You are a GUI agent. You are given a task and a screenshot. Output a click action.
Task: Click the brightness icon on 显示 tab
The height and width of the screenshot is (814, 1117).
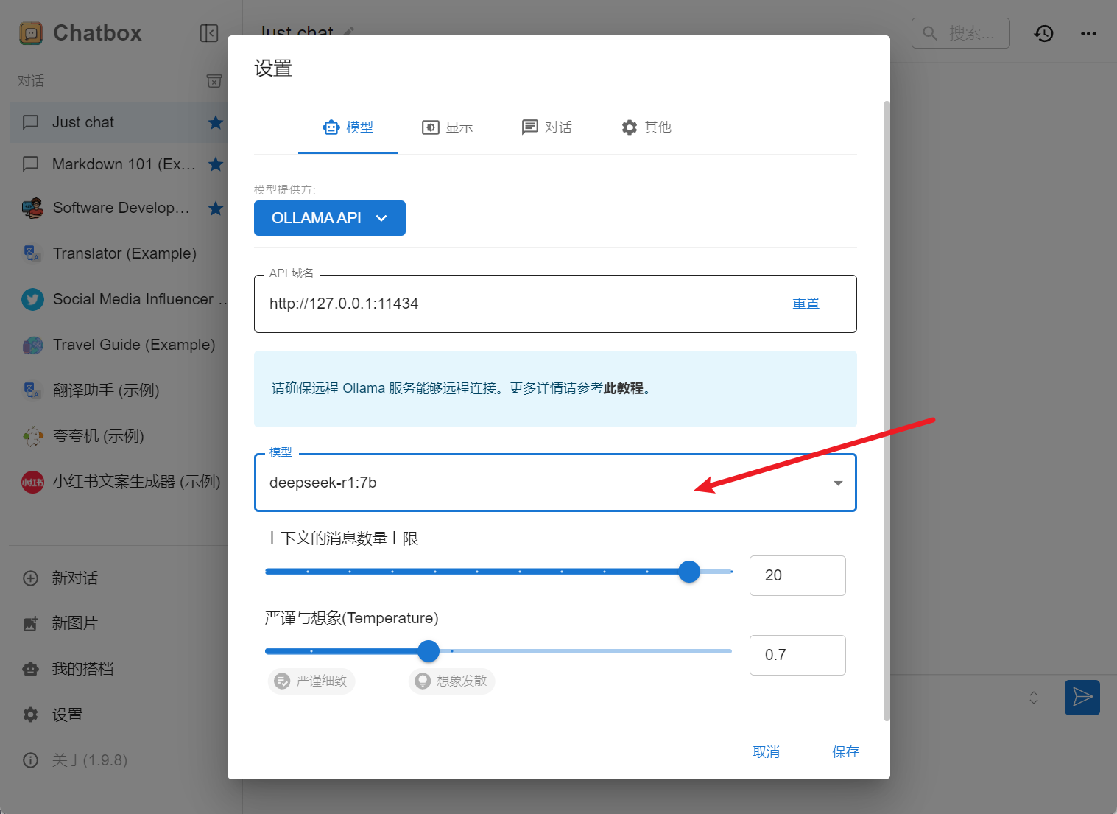pyautogui.click(x=430, y=127)
